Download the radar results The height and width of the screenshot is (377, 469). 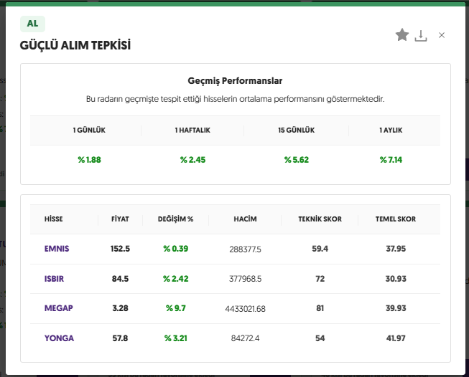tap(421, 36)
